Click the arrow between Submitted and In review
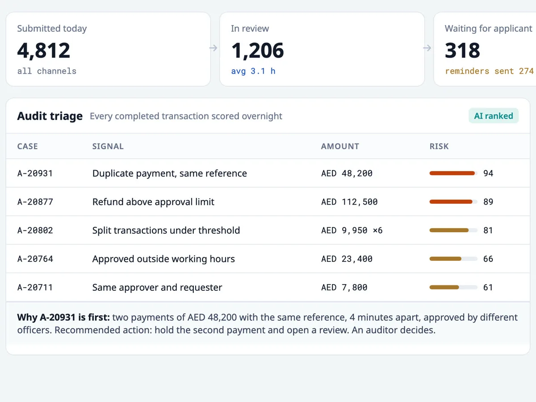The image size is (536, 402). click(214, 48)
